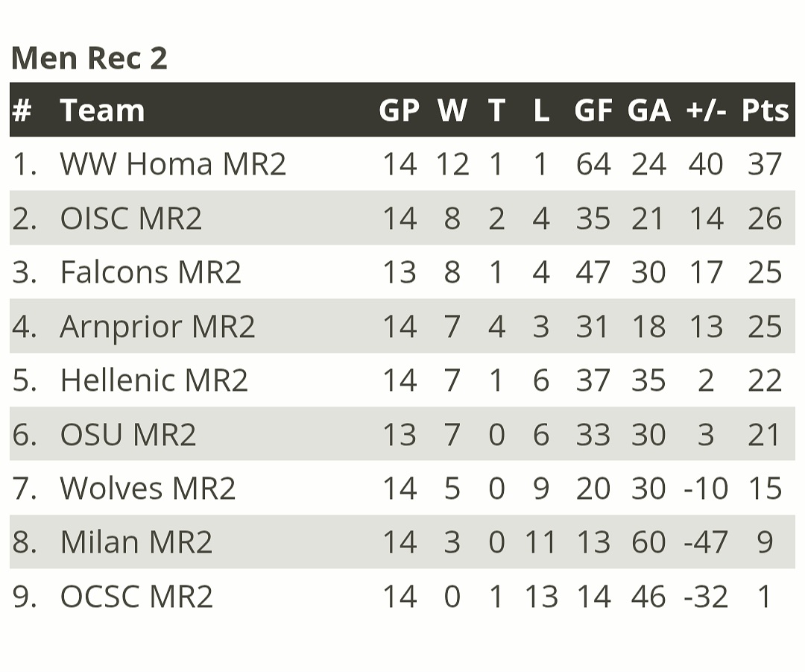Open Hellenic MR2 team details

[154, 380]
